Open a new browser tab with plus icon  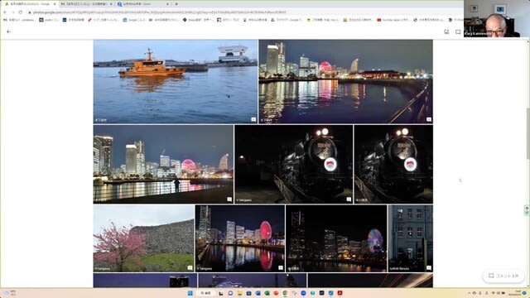coord(176,4)
